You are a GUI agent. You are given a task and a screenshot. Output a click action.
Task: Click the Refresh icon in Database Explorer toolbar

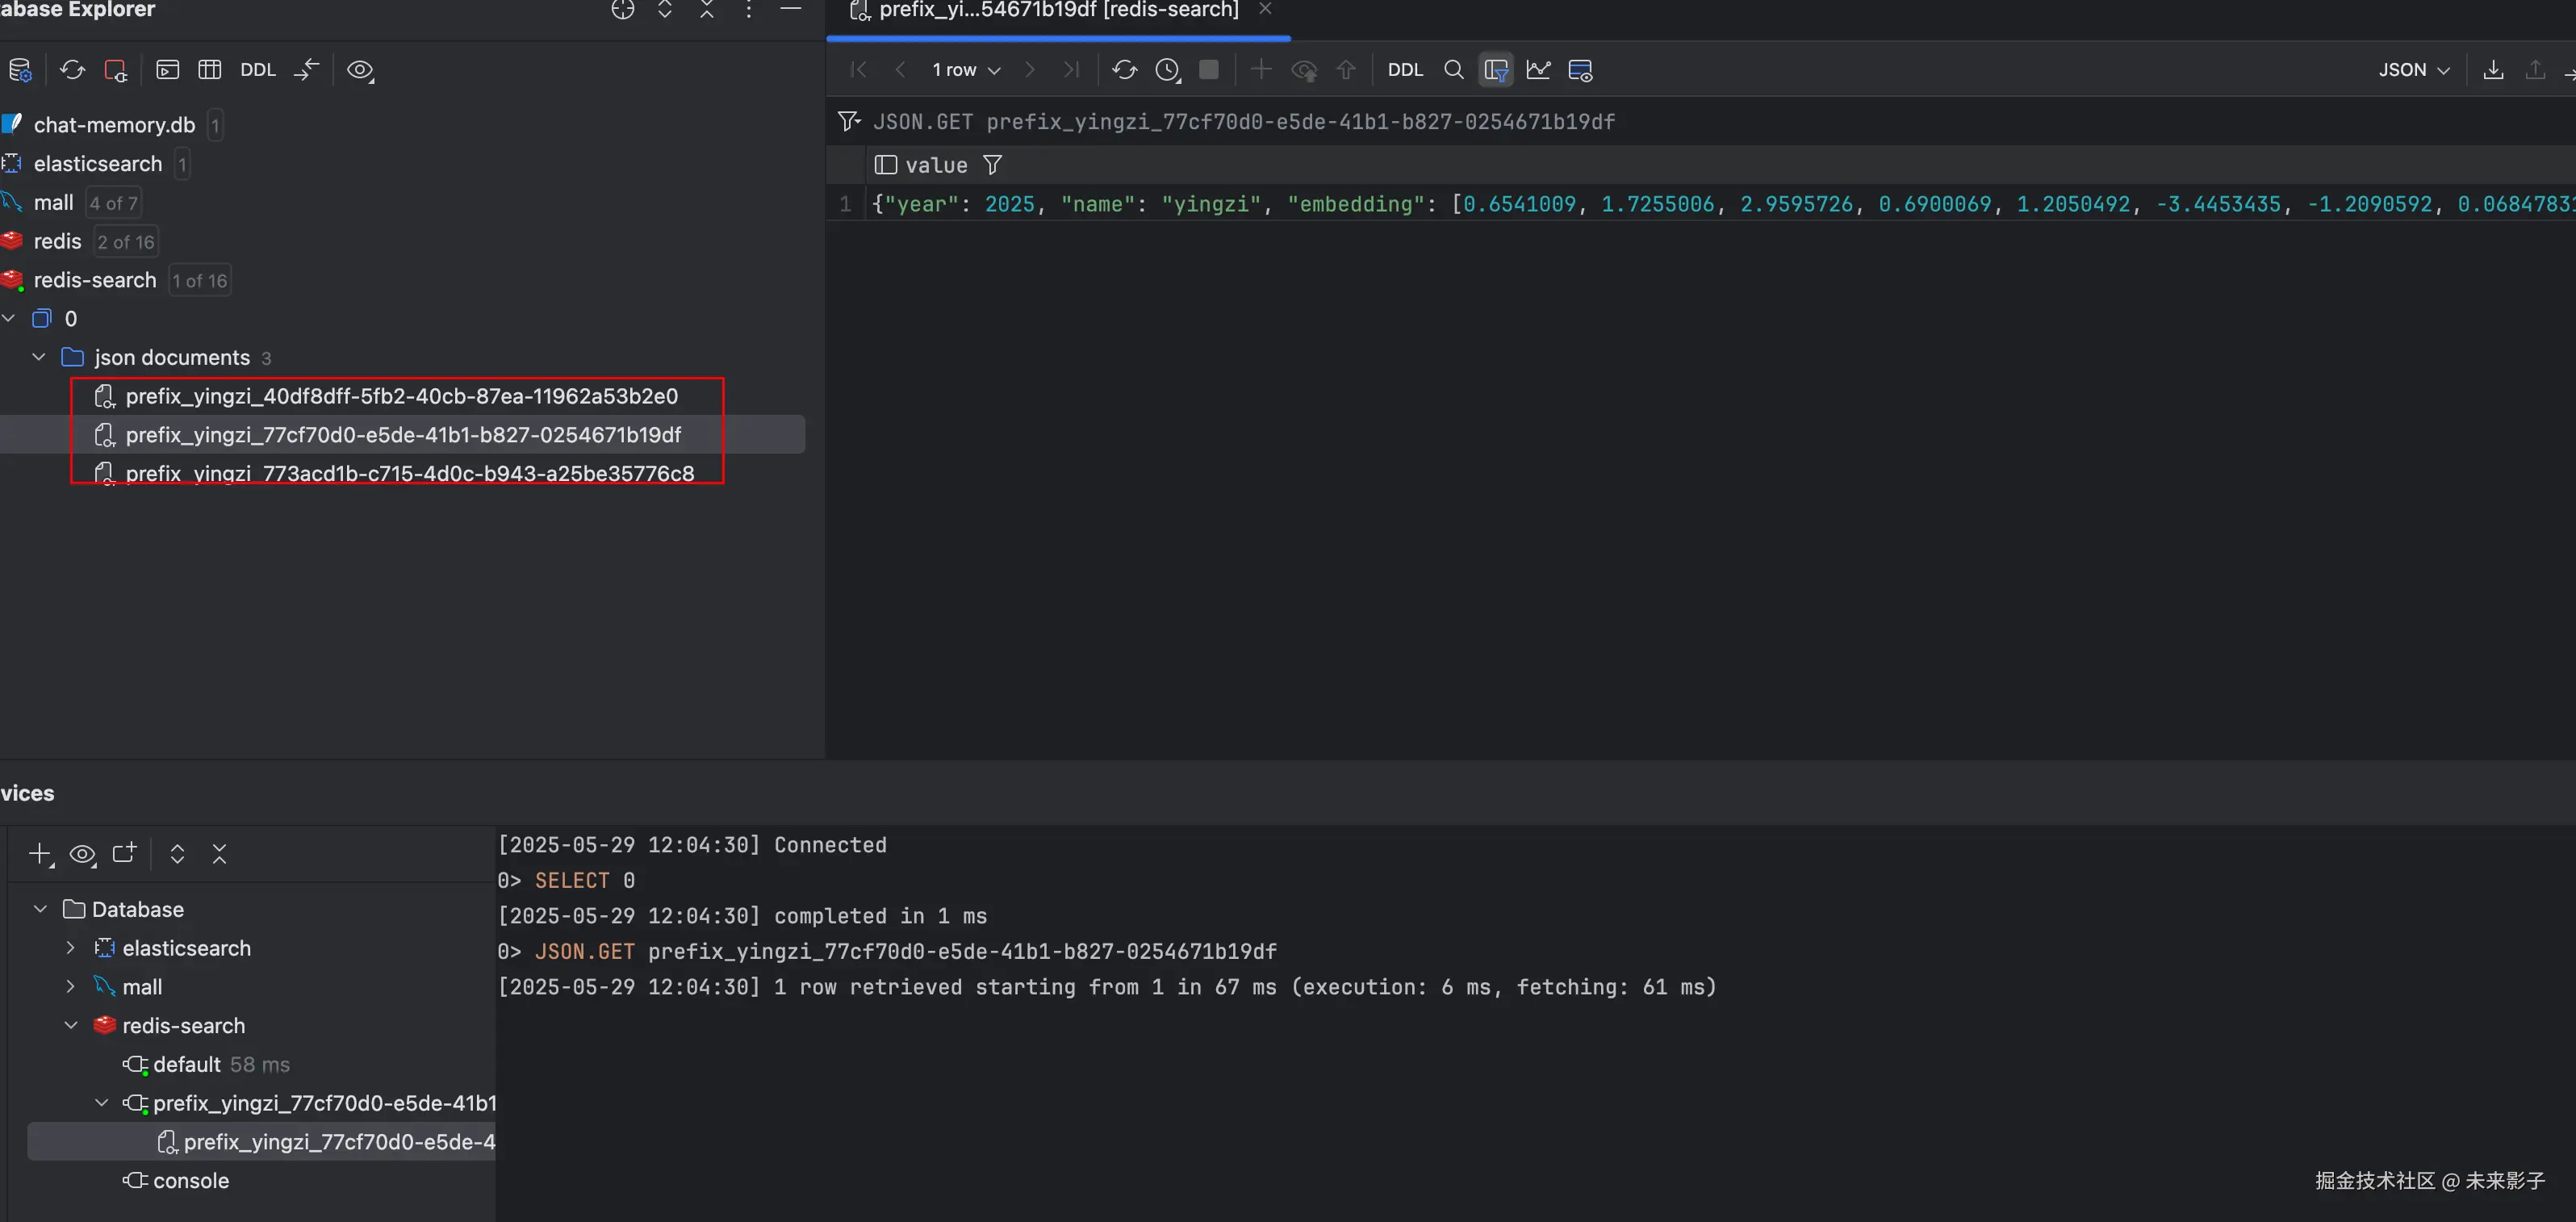[72, 70]
